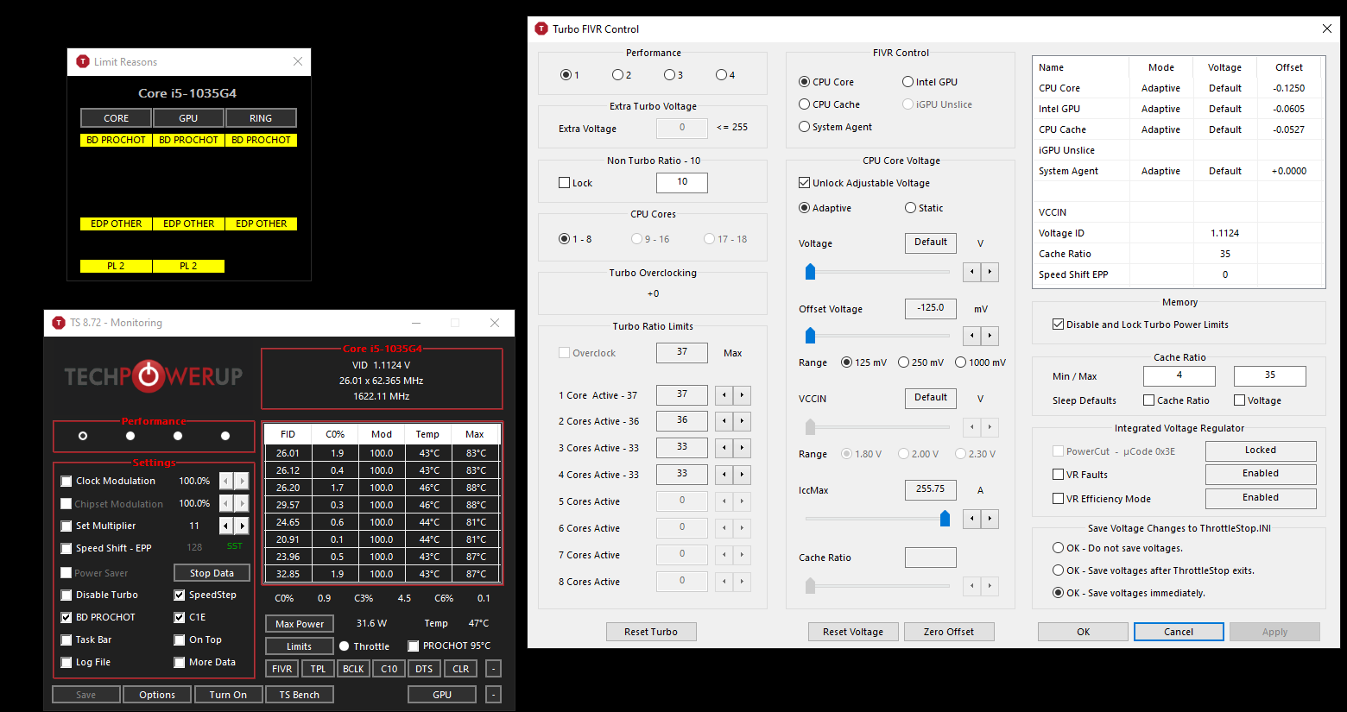Image resolution: width=1347 pixels, height=712 pixels.
Task: Select the CPU Cache radio button
Action: pos(805,104)
